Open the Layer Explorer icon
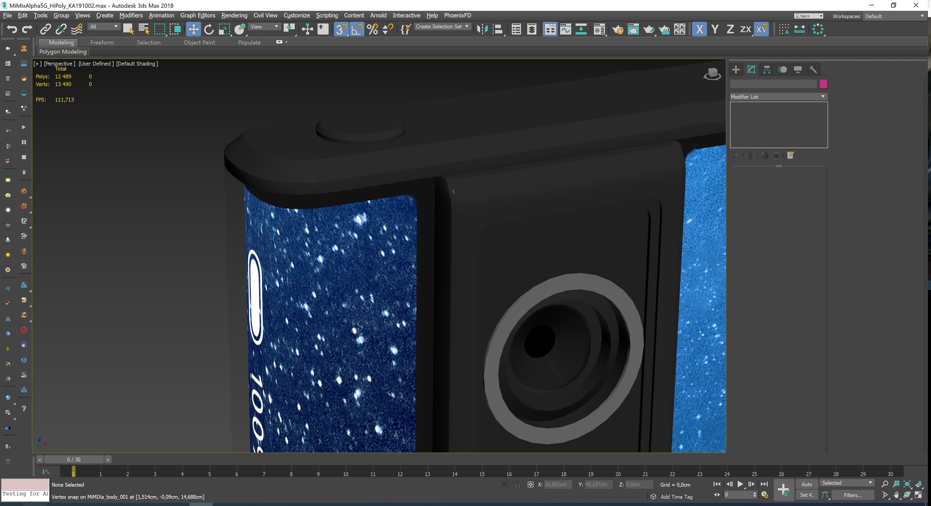This screenshot has width=931, height=506. click(x=532, y=29)
